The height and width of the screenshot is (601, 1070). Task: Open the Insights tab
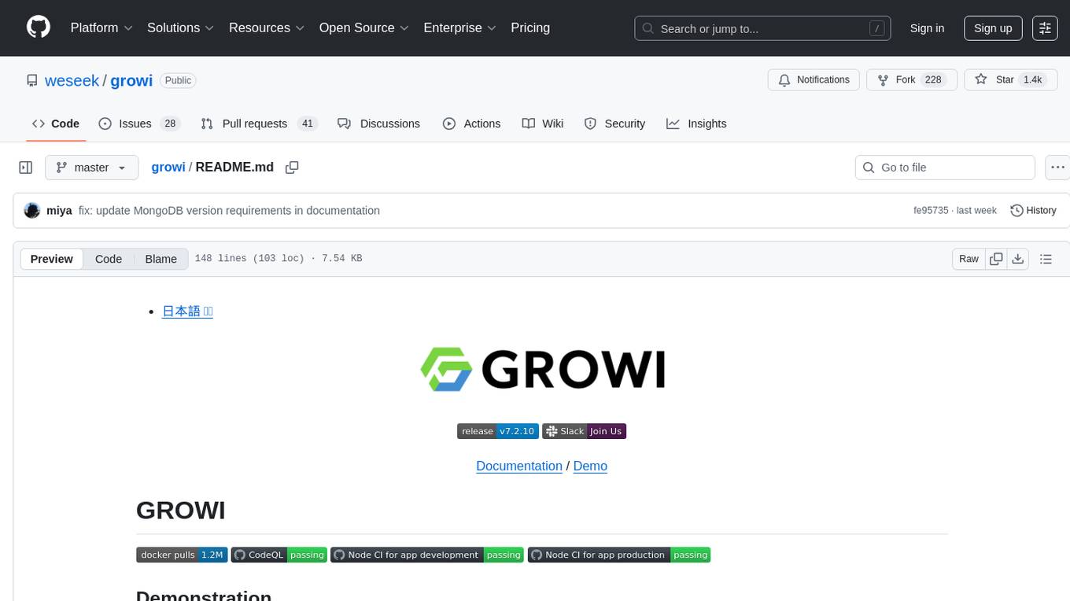pos(696,124)
